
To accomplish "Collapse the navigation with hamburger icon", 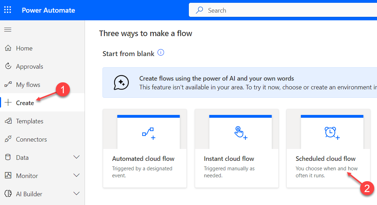I will point(8,29).
